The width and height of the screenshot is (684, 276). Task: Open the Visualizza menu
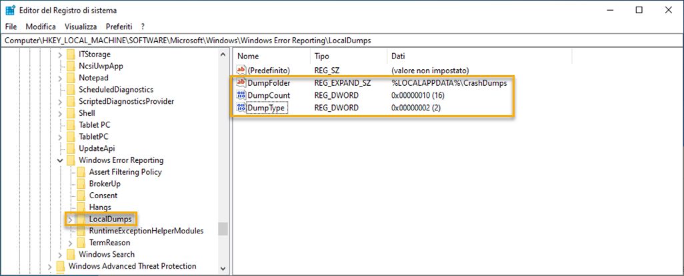tap(81, 27)
